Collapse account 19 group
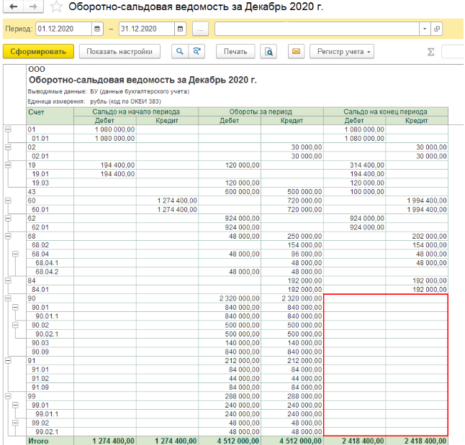The height and width of the screenshot is (445, 465). 9,165
